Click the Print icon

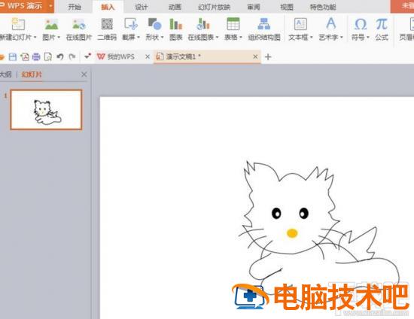pyautogui.click(x=36, y=56)
